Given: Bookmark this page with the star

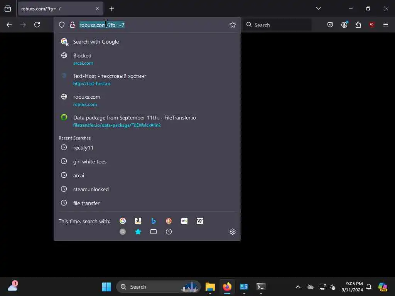Looking at the screenshot, I should pos(232,25).
